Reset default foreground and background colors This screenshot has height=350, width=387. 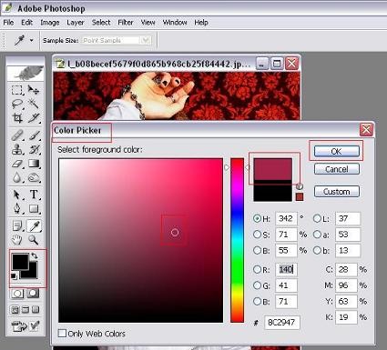pos(14,276)
